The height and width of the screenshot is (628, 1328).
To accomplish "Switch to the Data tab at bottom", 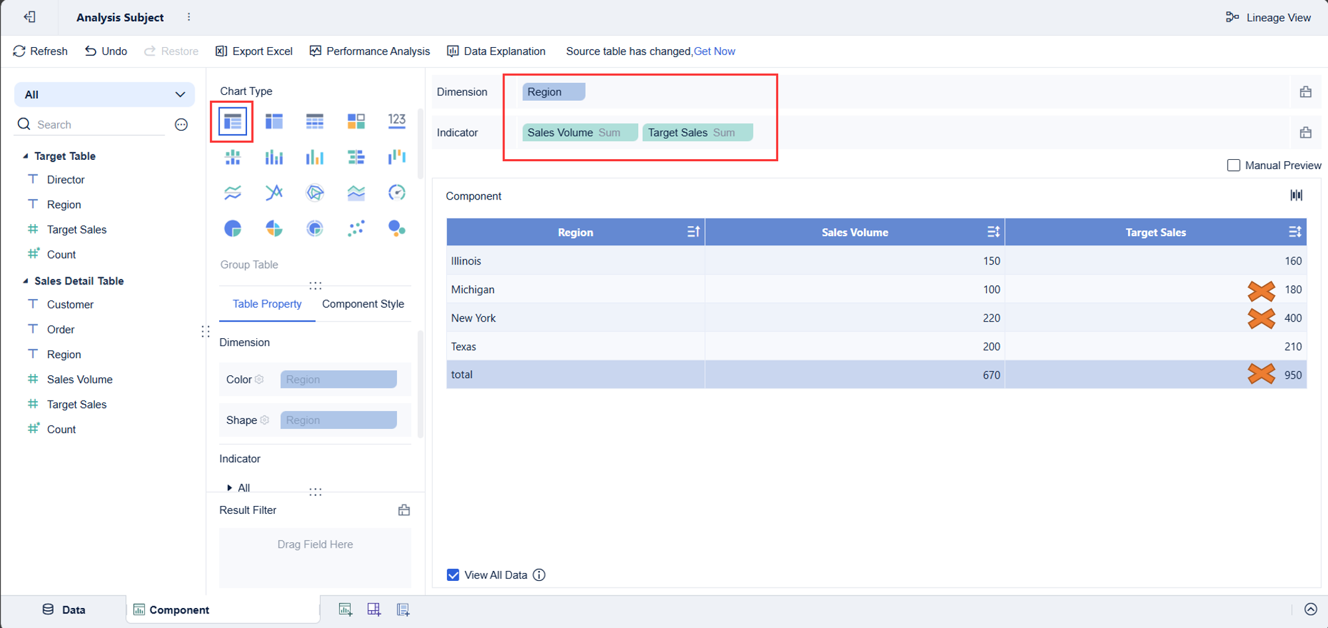I will [x=64, y=609].
